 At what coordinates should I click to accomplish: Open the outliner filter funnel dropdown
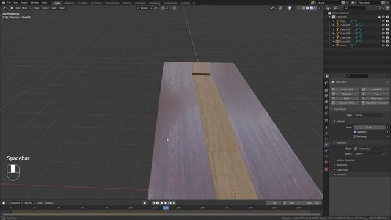pos(381,8)
